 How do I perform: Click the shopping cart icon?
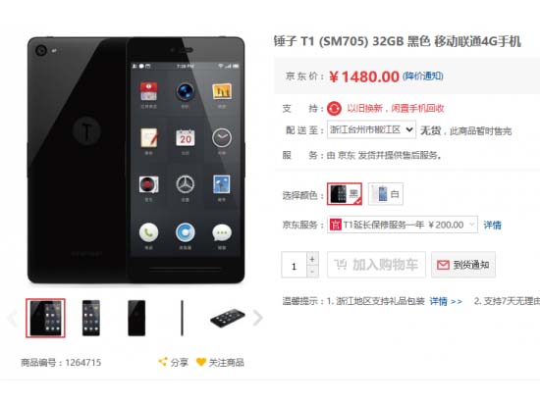click(x=341, y=265)
